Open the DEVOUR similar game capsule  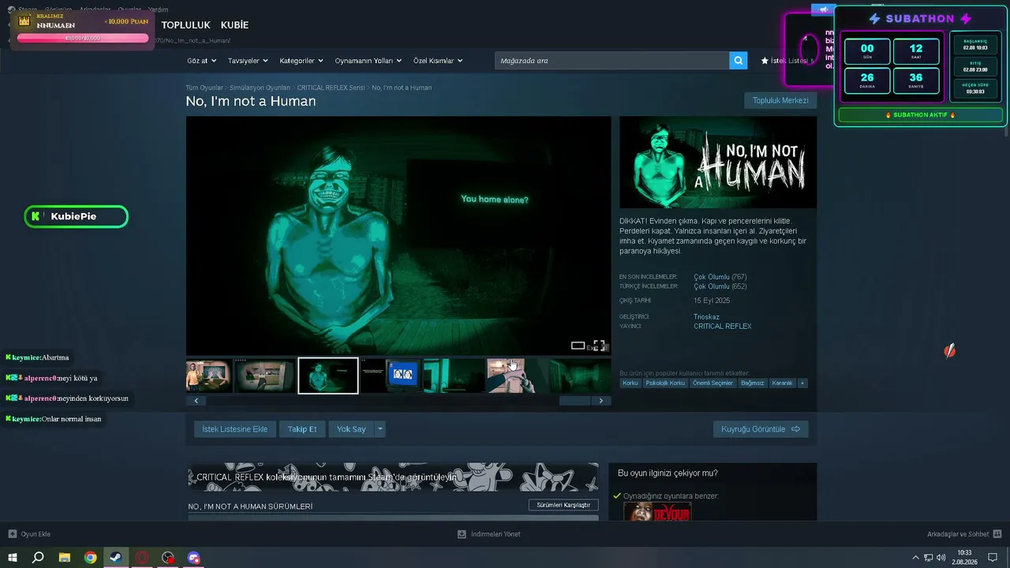coord(657,511)
